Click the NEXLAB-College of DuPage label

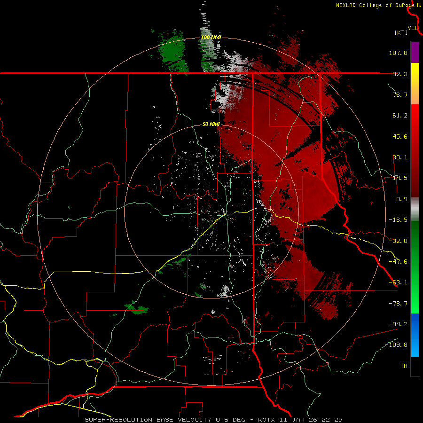click(x=375, y=5)
